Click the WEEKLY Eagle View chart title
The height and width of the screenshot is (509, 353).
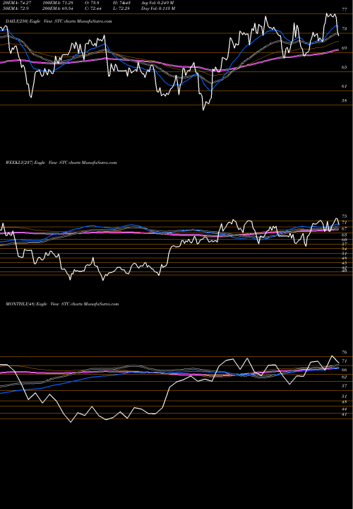click(x=61, y=163)
